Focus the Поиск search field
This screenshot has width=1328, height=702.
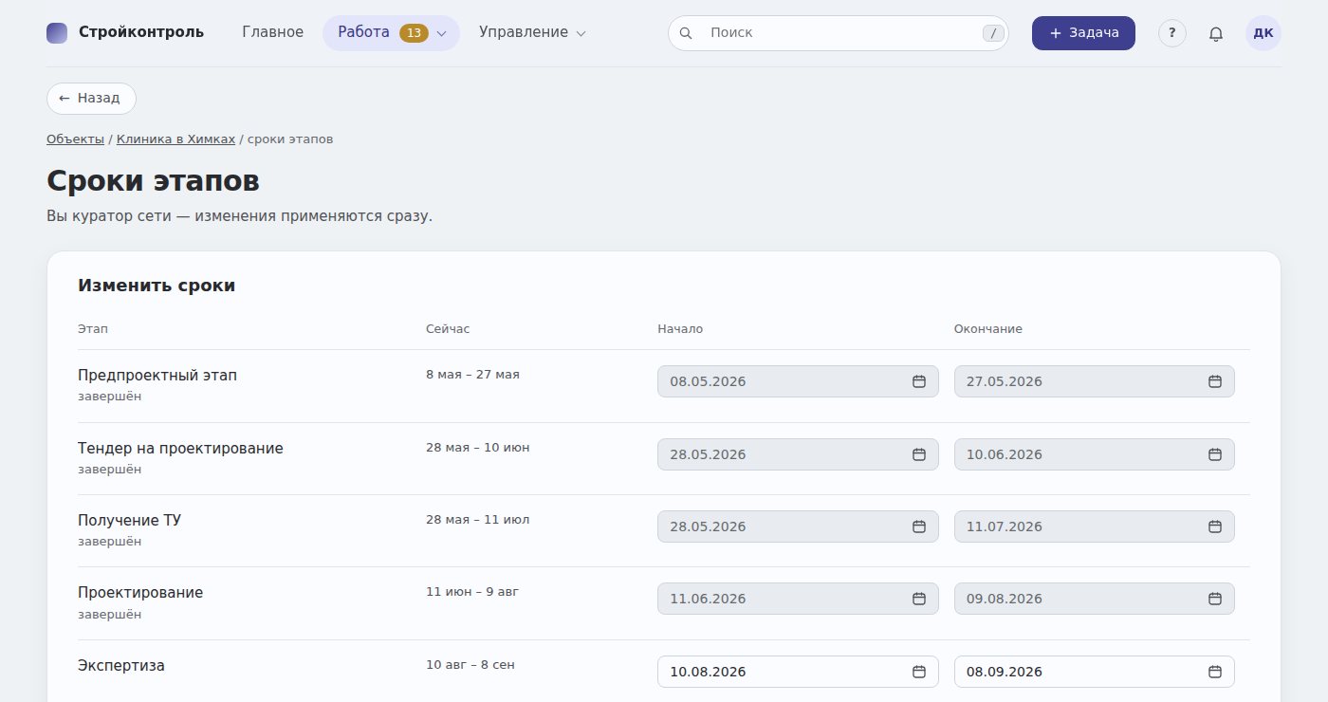pyautogui.click(x=839, y=33)
